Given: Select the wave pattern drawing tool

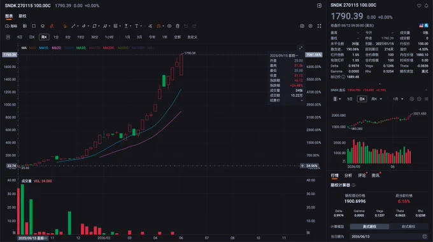Looking at the screenshot, I should (x=105, y=26).
